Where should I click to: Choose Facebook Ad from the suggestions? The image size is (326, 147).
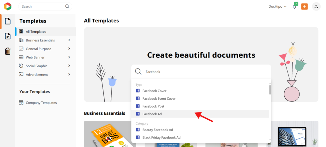coord(200,114)
